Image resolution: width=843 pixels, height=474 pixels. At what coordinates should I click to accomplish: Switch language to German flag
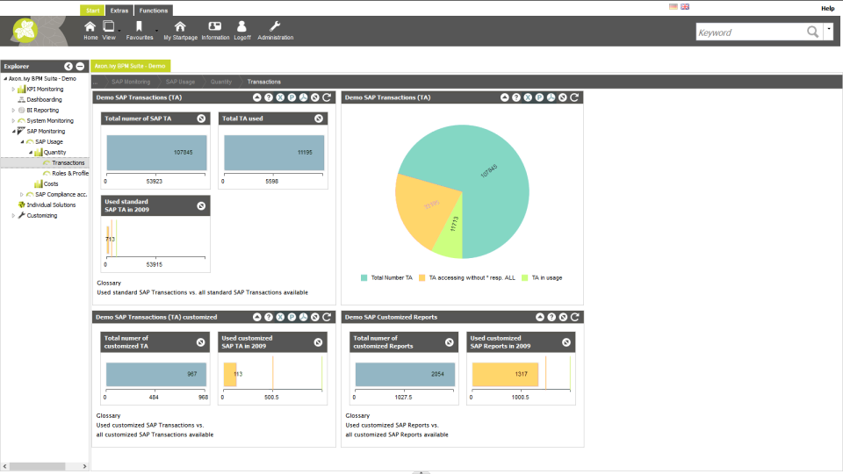coord(674,6)
